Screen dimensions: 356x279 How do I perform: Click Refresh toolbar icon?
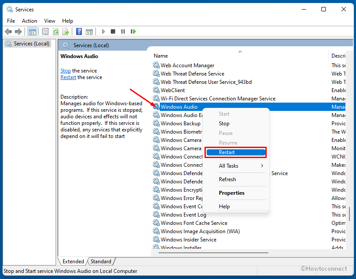(x=56, y=31)
